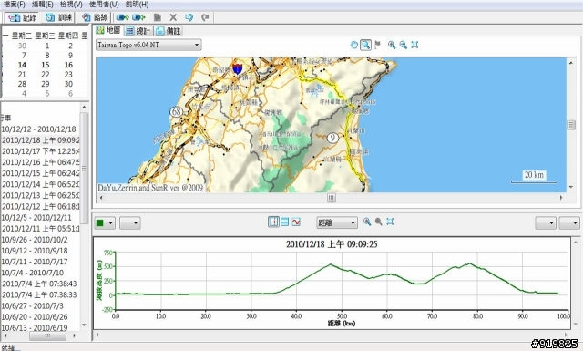Open the 檢視(V) menu

click(x=71, y=5)
